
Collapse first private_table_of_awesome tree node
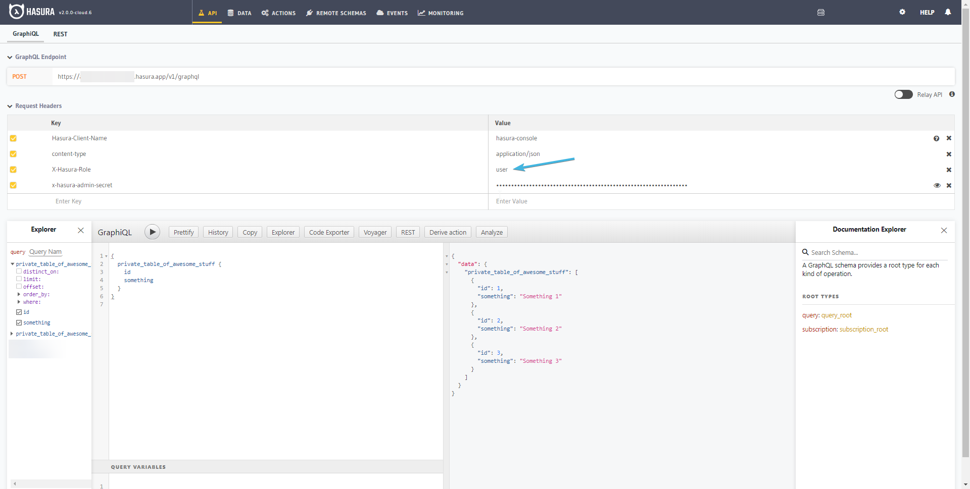[x=12, y=264]
